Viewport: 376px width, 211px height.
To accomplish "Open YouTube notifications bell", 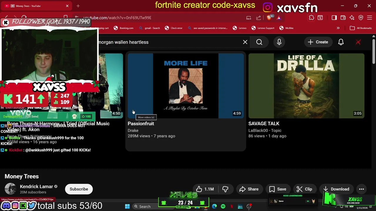I will pos(341,42).
